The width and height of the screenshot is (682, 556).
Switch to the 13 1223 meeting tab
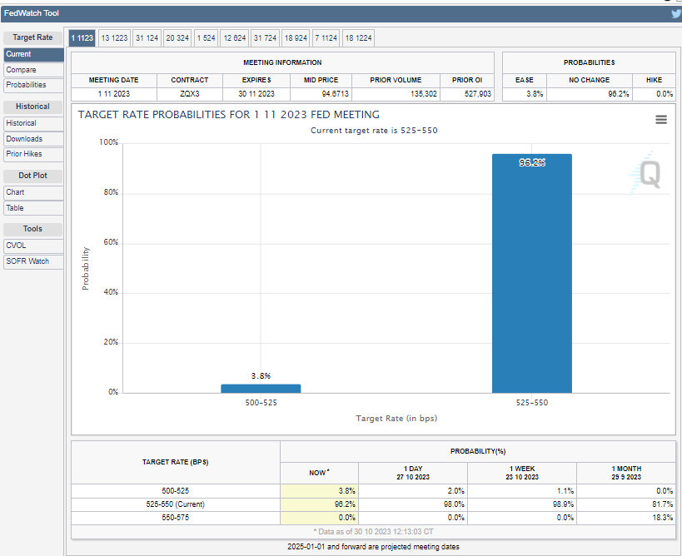coord(114,38)
